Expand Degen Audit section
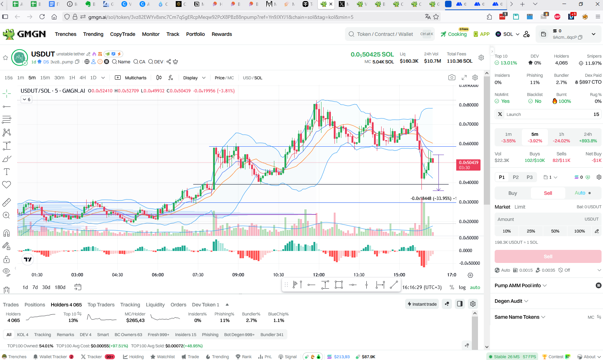This screenshot has width=603, height=360. [x=511, y=301]
